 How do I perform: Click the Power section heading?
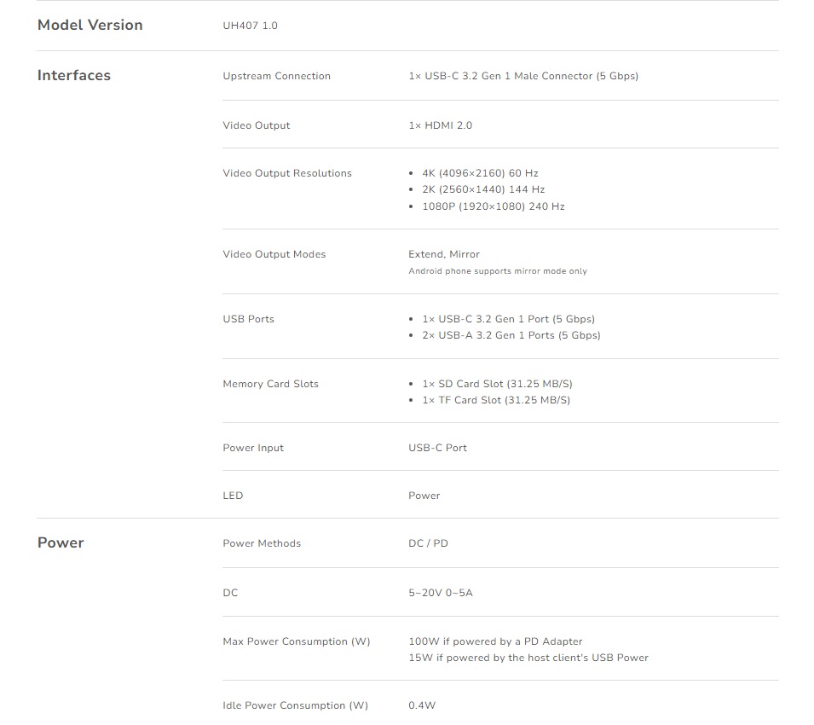click(x=61, y=542)
